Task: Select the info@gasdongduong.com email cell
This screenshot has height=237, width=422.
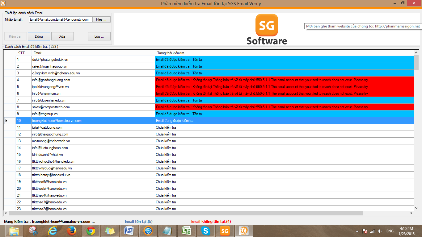Action: pos(93,80)
